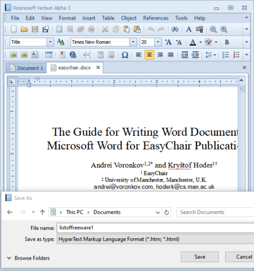
Task: Click the Redo arrow
Action: 161,29
